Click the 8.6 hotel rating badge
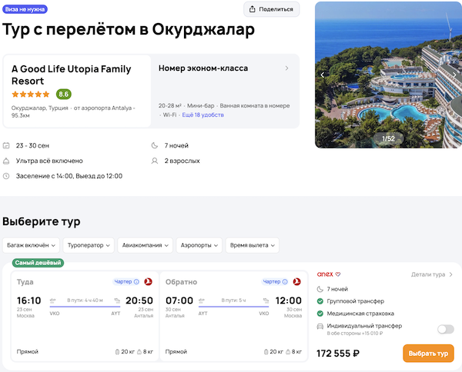This screenshot has height=372, width=462. coord(63,95)
